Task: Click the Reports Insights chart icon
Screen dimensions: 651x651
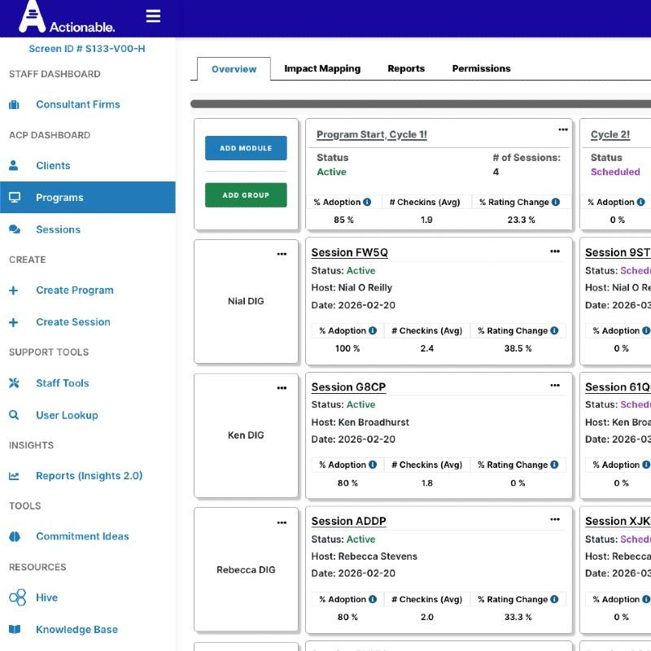Action: point(14,476)
